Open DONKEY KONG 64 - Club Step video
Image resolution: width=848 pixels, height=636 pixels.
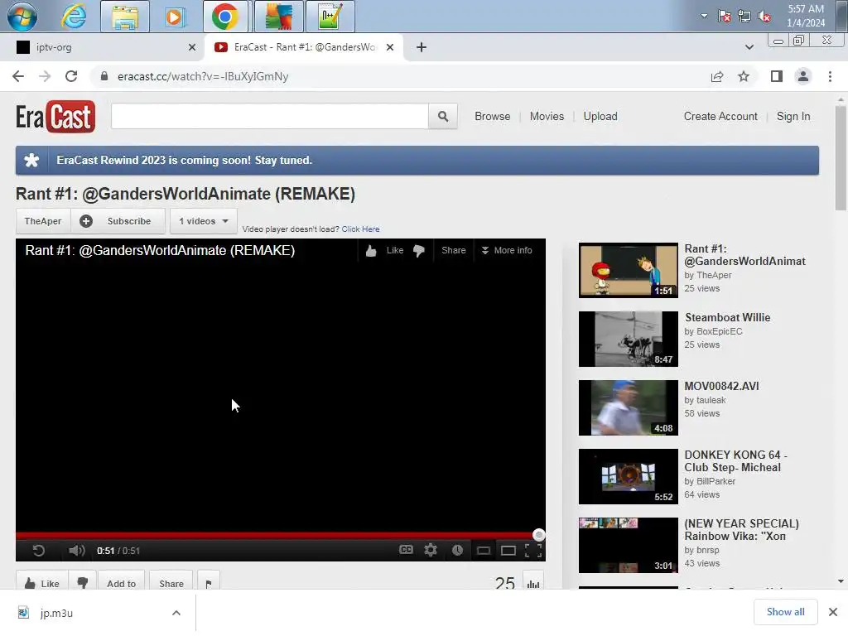point(628,476)
